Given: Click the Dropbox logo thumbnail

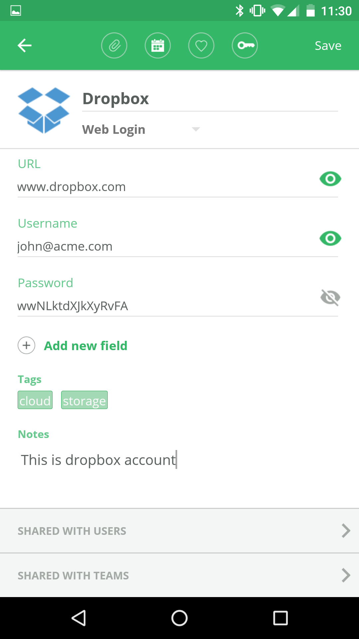Looking at the screenshot, I should tap(44, 110).
